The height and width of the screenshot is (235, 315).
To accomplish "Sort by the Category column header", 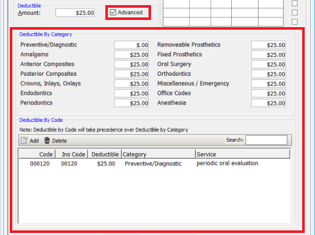I will pos(157,154).
